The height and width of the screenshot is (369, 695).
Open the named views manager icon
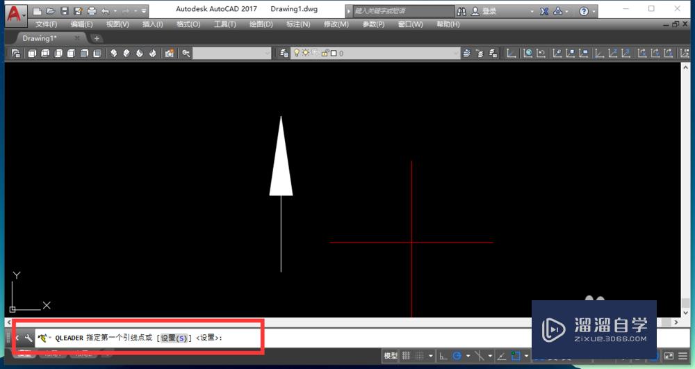15,53
